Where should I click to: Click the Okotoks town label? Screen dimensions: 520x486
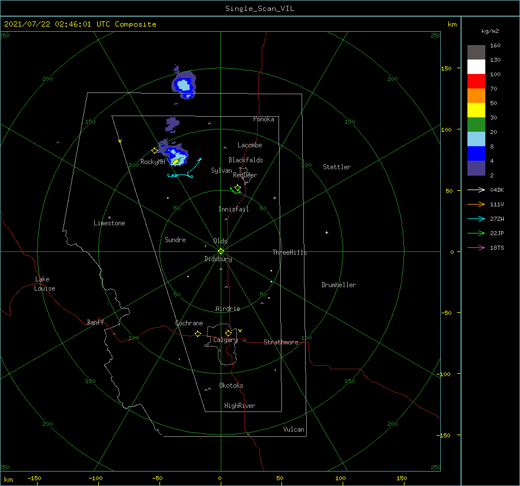[231, 385]
